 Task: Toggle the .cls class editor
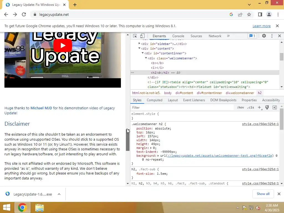click(250, 107)
